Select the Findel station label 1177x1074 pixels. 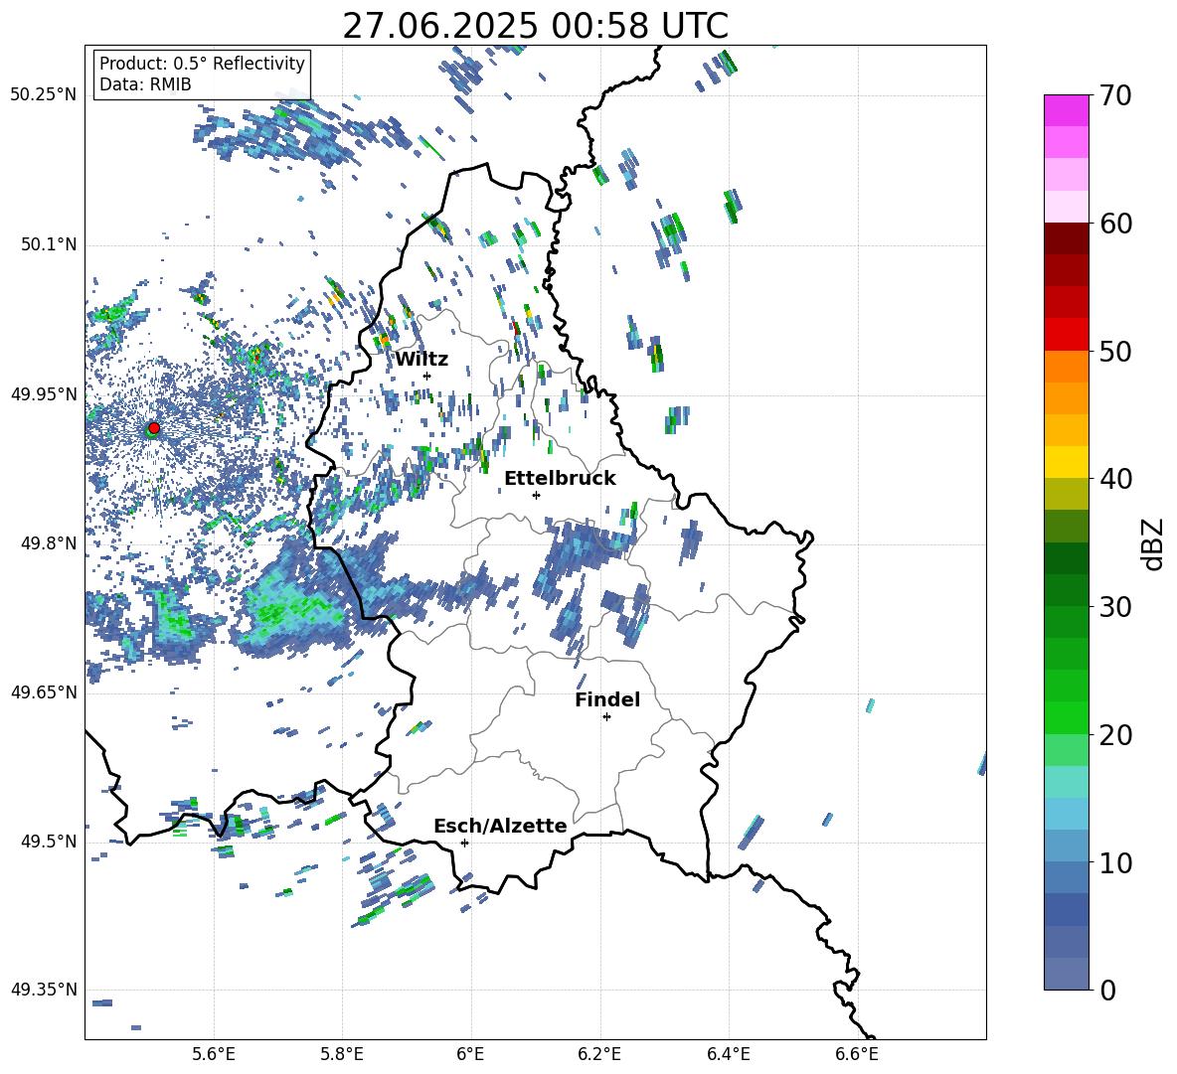pyautogui.click(x=607, y=699)
